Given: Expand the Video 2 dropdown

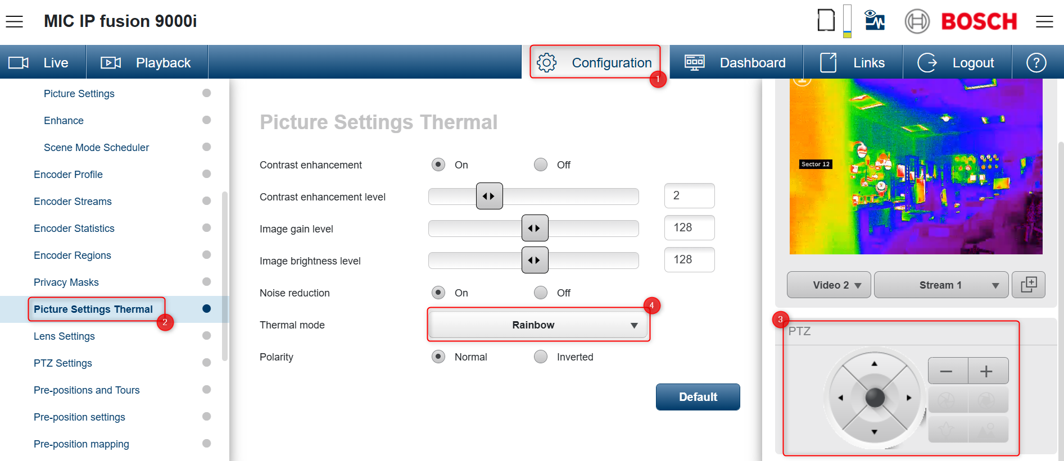Looking at the screenshot, I should [829, 285].
